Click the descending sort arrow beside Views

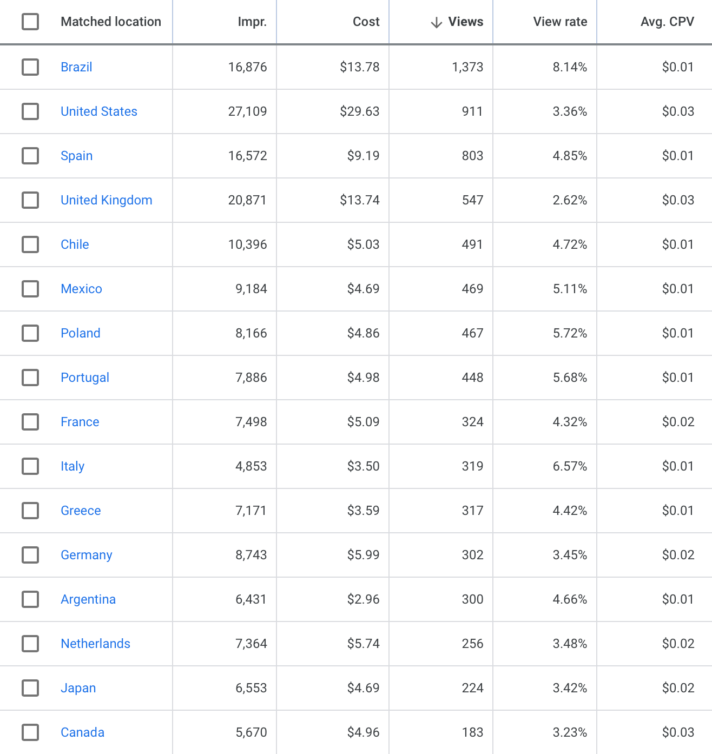tap(436, 22)
